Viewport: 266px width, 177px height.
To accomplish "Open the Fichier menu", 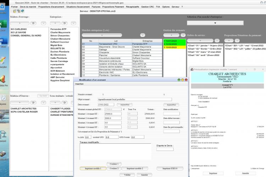I will click(x=15, y=7).
